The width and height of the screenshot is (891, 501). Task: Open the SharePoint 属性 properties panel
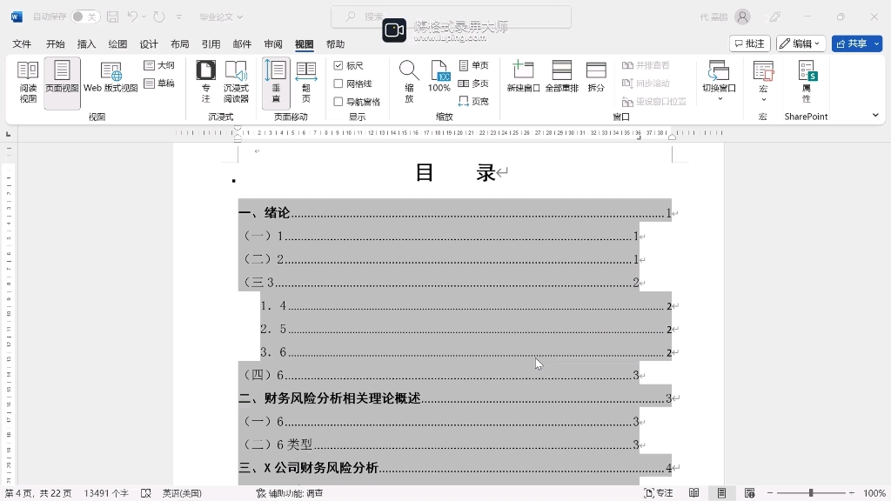tap(806, 83)
